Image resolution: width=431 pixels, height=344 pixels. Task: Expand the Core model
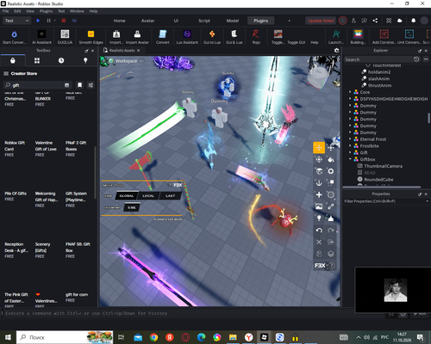tap(350, 92)
